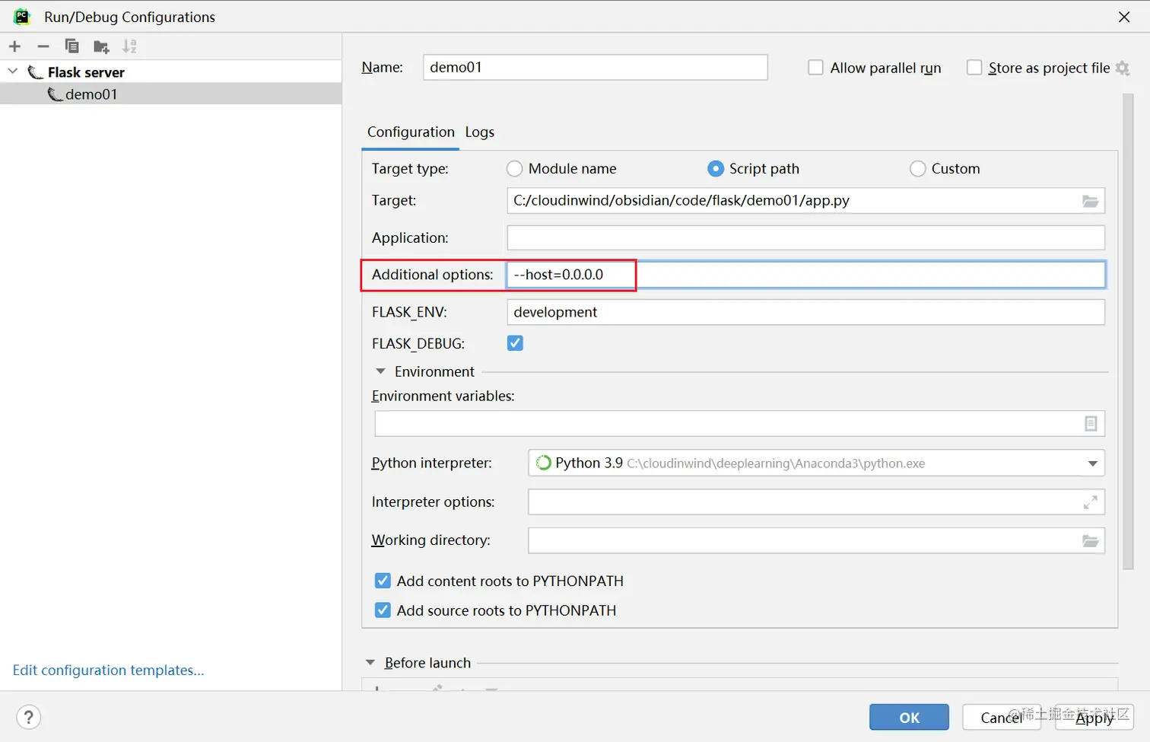Add a new configuration with plus icon
This screenshot has width=1150, height=742.
tap(14, 46)
